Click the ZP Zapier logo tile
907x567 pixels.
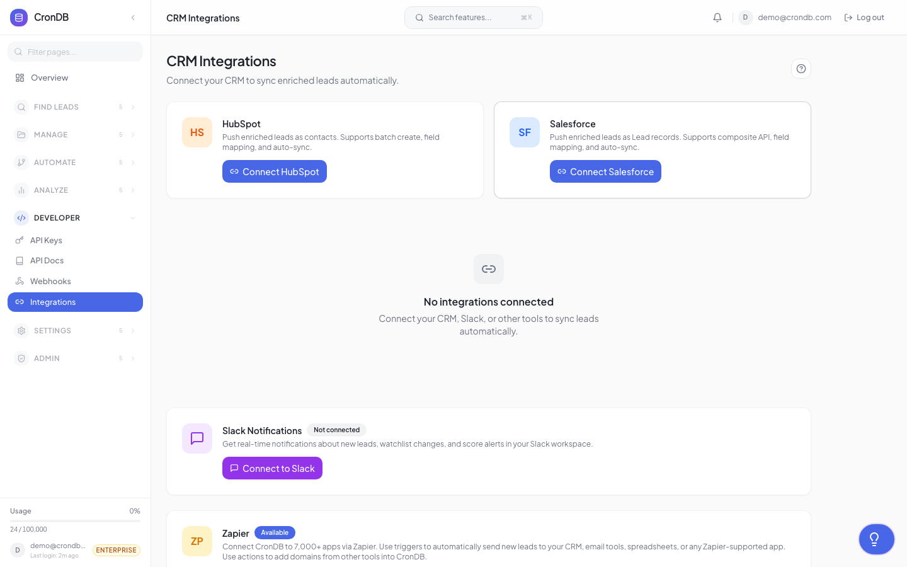197,541
